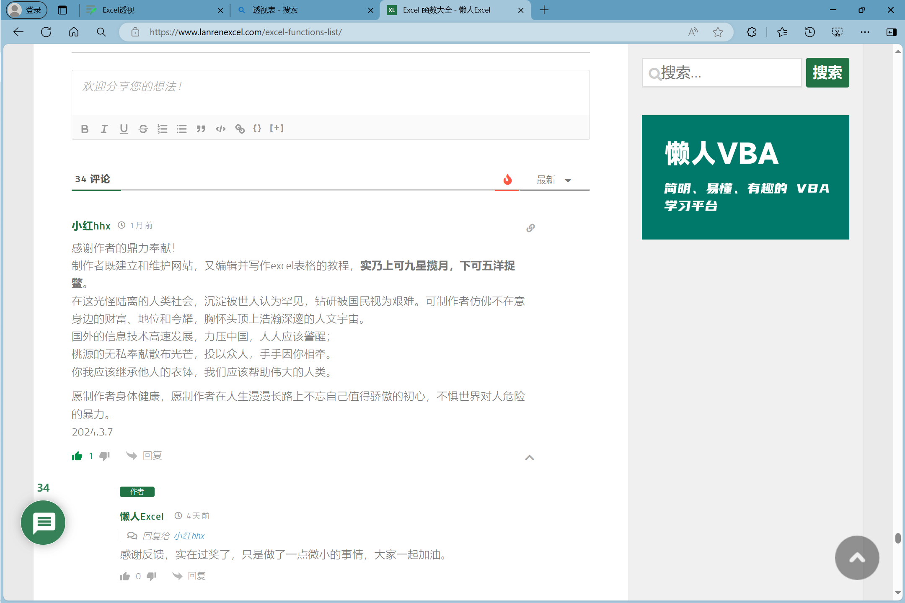905x603 pixels.
Task: Click the vertical scrollbar thumb
Action: tap(898, 538)
